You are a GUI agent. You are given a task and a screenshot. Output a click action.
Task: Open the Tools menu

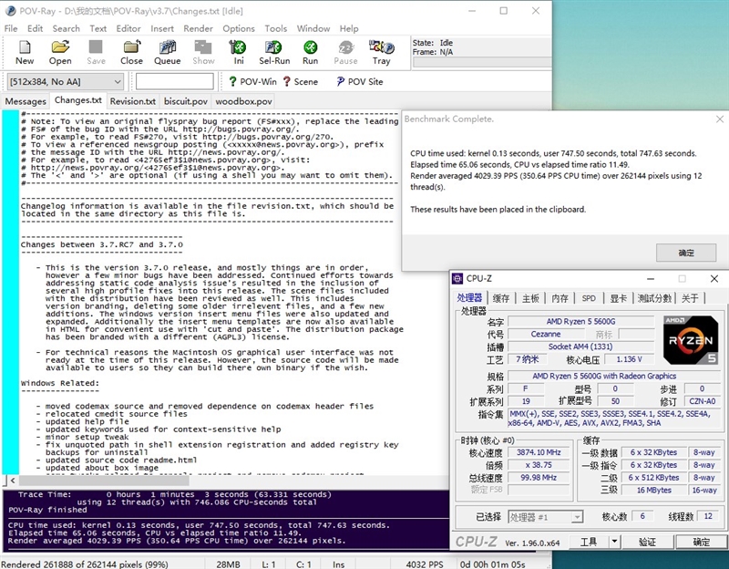[x=276, y=28]
